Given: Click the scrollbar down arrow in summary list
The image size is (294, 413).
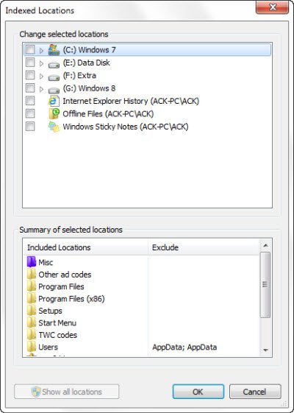Looking at the screenshot, I should tap(265, 350).
